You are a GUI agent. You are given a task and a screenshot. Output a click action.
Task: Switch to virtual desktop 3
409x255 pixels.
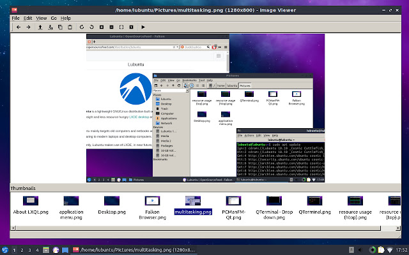coord(29,250)
